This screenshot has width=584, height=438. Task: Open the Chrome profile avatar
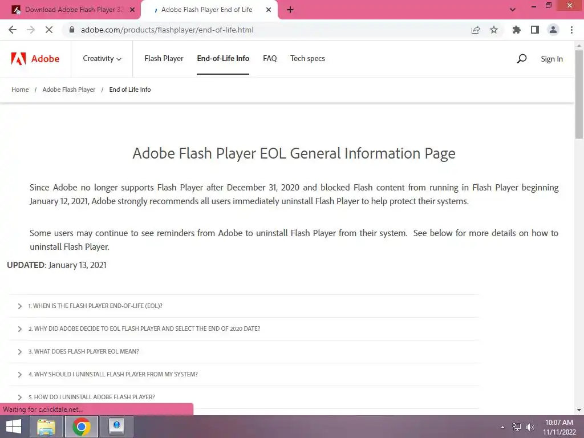(553, 30)
